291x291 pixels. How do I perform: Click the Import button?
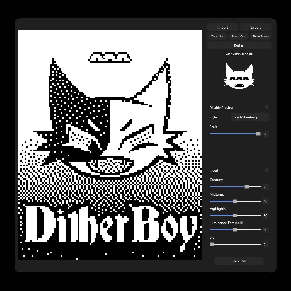pos(222,27)
